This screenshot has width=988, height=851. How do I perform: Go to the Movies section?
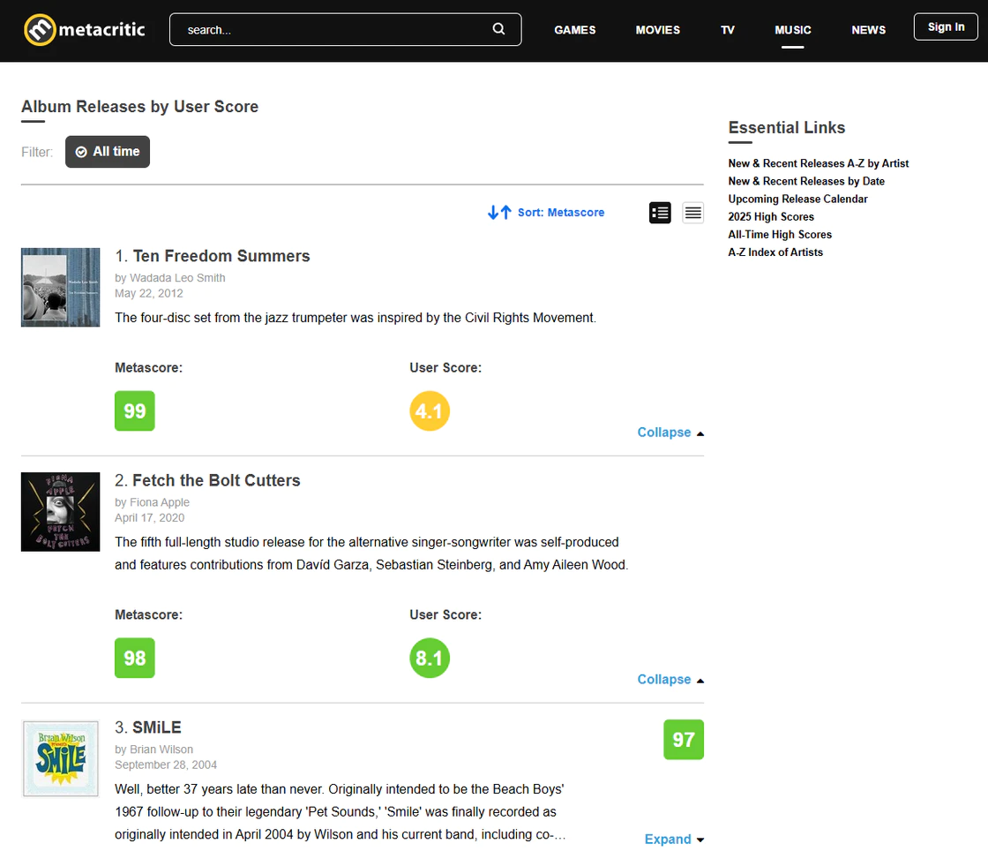658,30
